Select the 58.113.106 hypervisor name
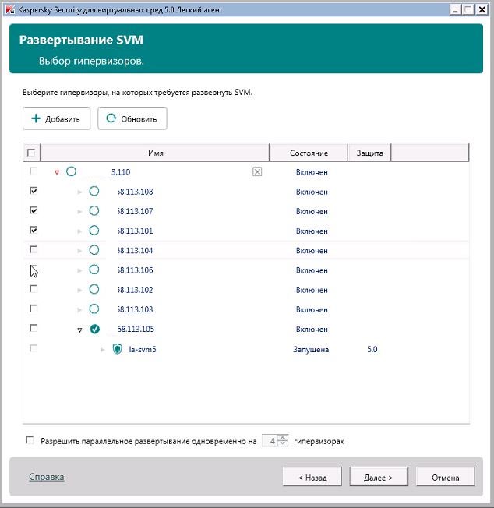Screen dimensions: 494x508 [135, 270]
